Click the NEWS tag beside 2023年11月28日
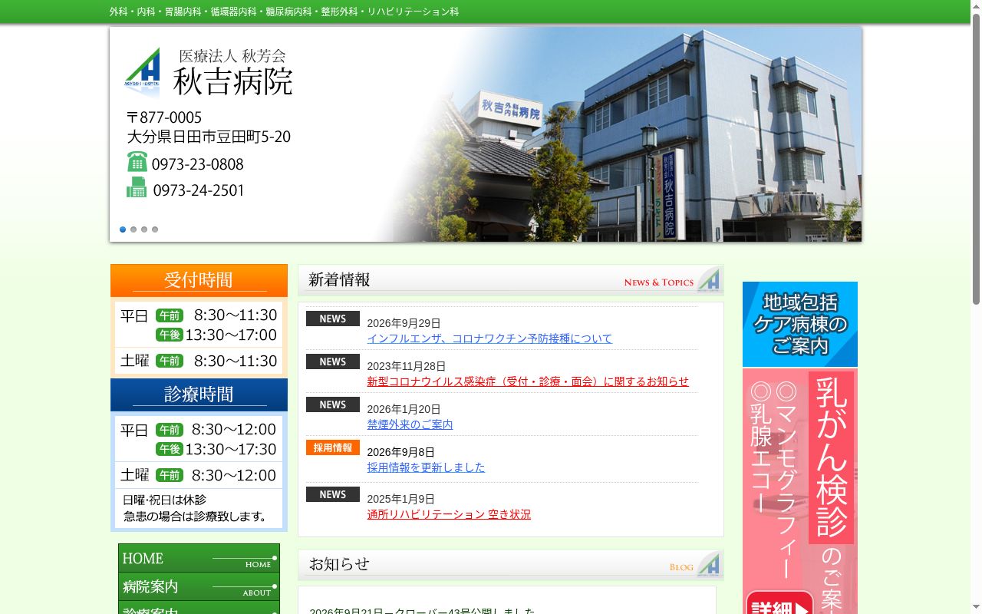Viewport: 982px width, 614px height. [x=333, y=361]
